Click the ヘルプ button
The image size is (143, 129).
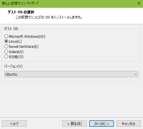(x=14, y=124)
